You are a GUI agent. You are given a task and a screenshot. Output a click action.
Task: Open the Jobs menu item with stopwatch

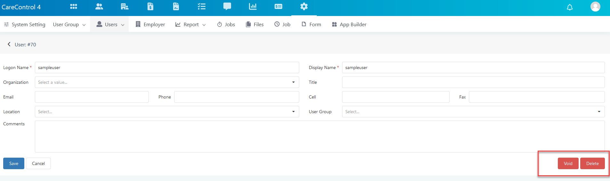[226, 24]
